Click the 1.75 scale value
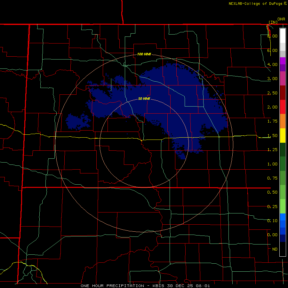This screenshot has height=288, width=288. coord(272,121)
